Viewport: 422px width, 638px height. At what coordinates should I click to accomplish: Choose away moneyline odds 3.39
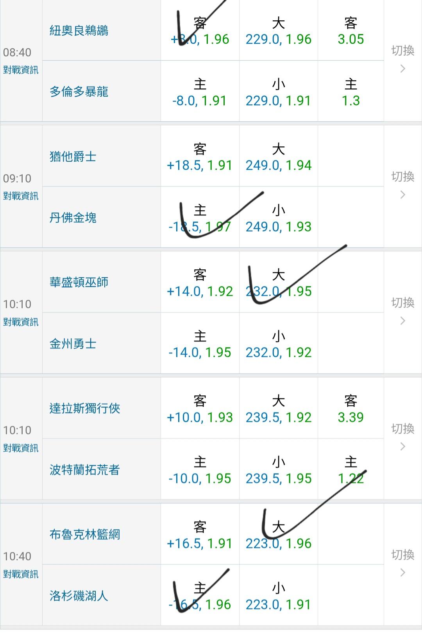[x=350, y=409]
